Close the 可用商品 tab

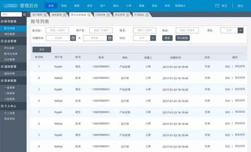[x=147, y=15]
